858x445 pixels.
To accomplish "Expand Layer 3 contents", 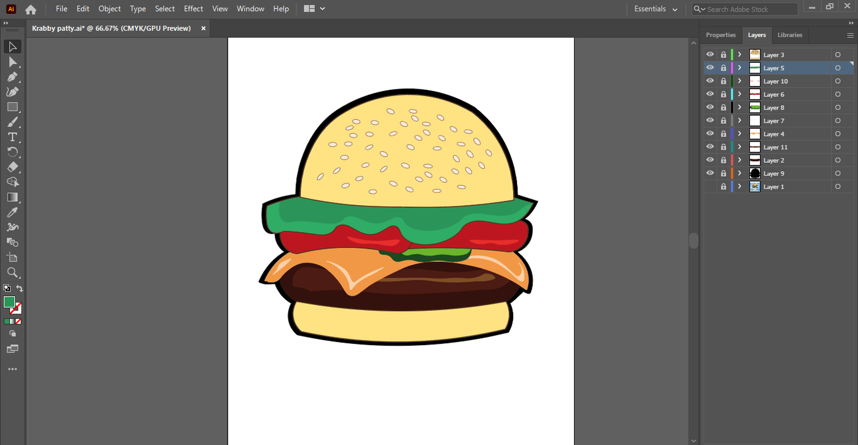I will (740, 55).
